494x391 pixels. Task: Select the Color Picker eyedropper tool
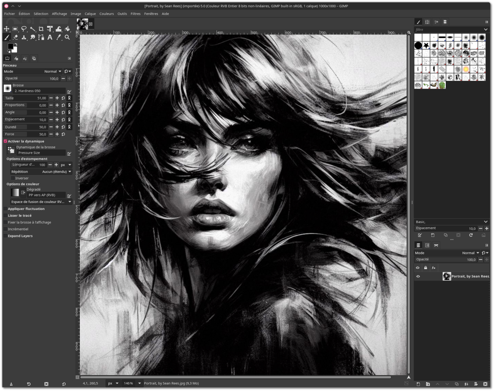(x=59, y=37)
